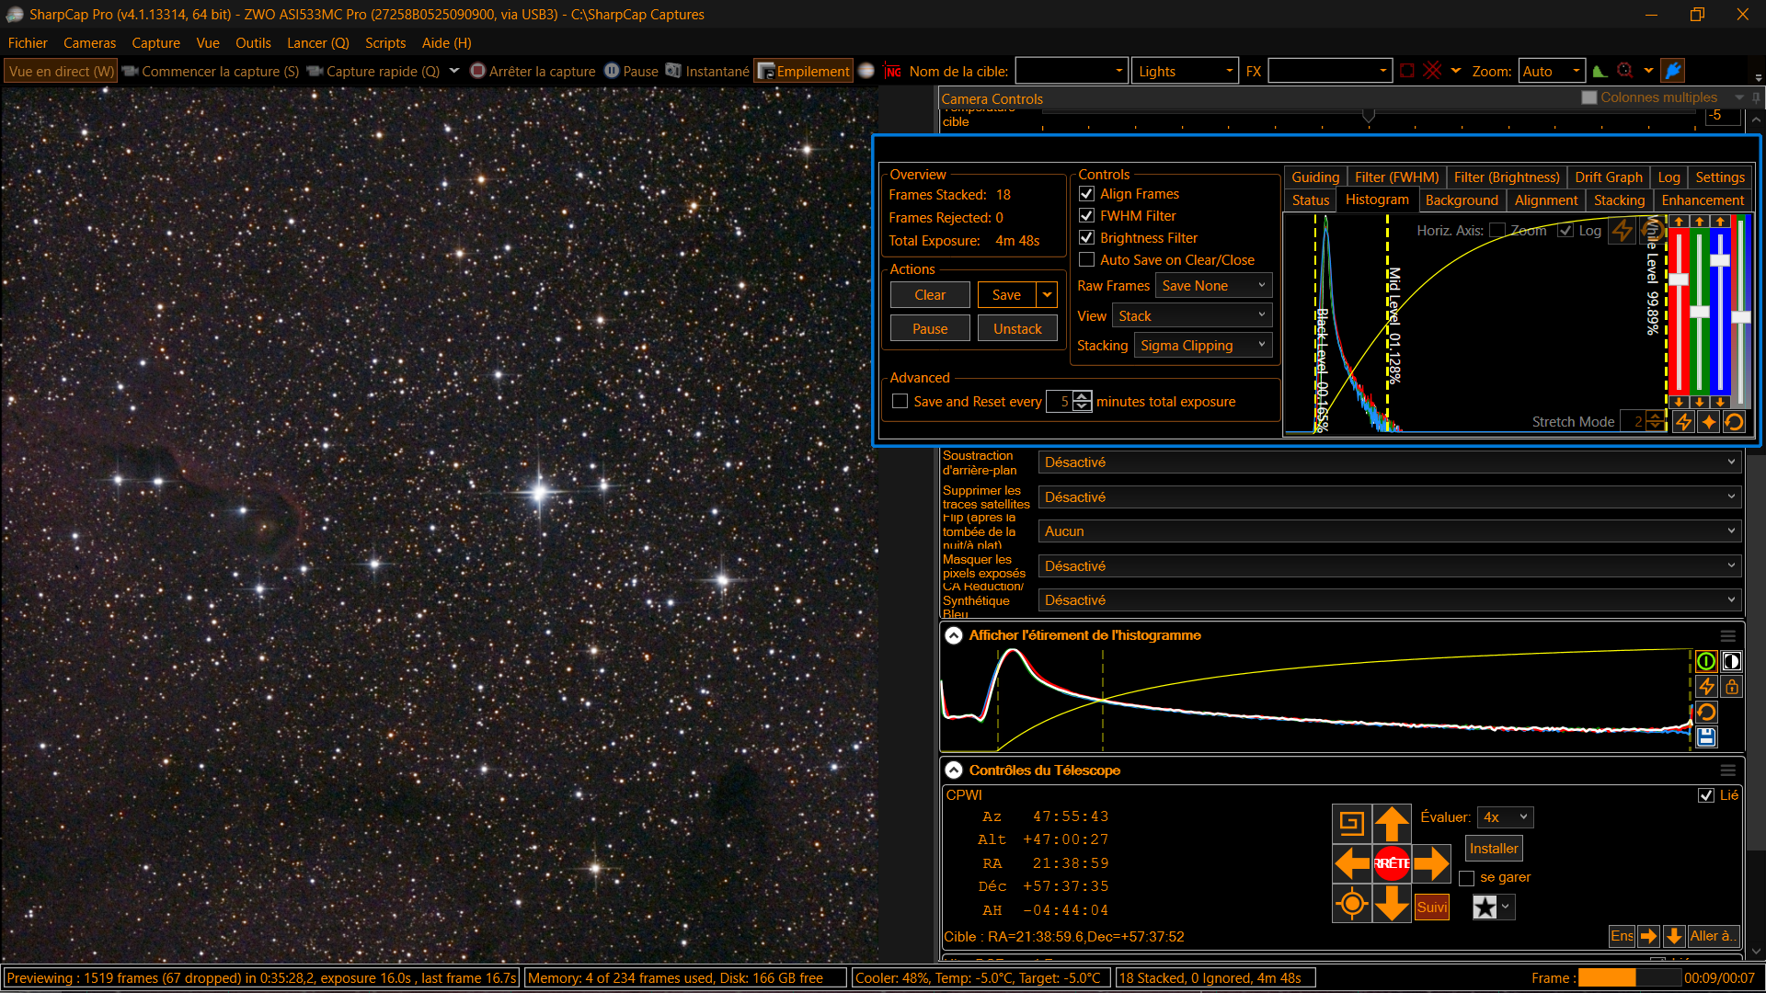Click the green histogram icon in toolbar
Image resolution: width=1766 pixels, height=993 pixels.
pos(1600,71)
